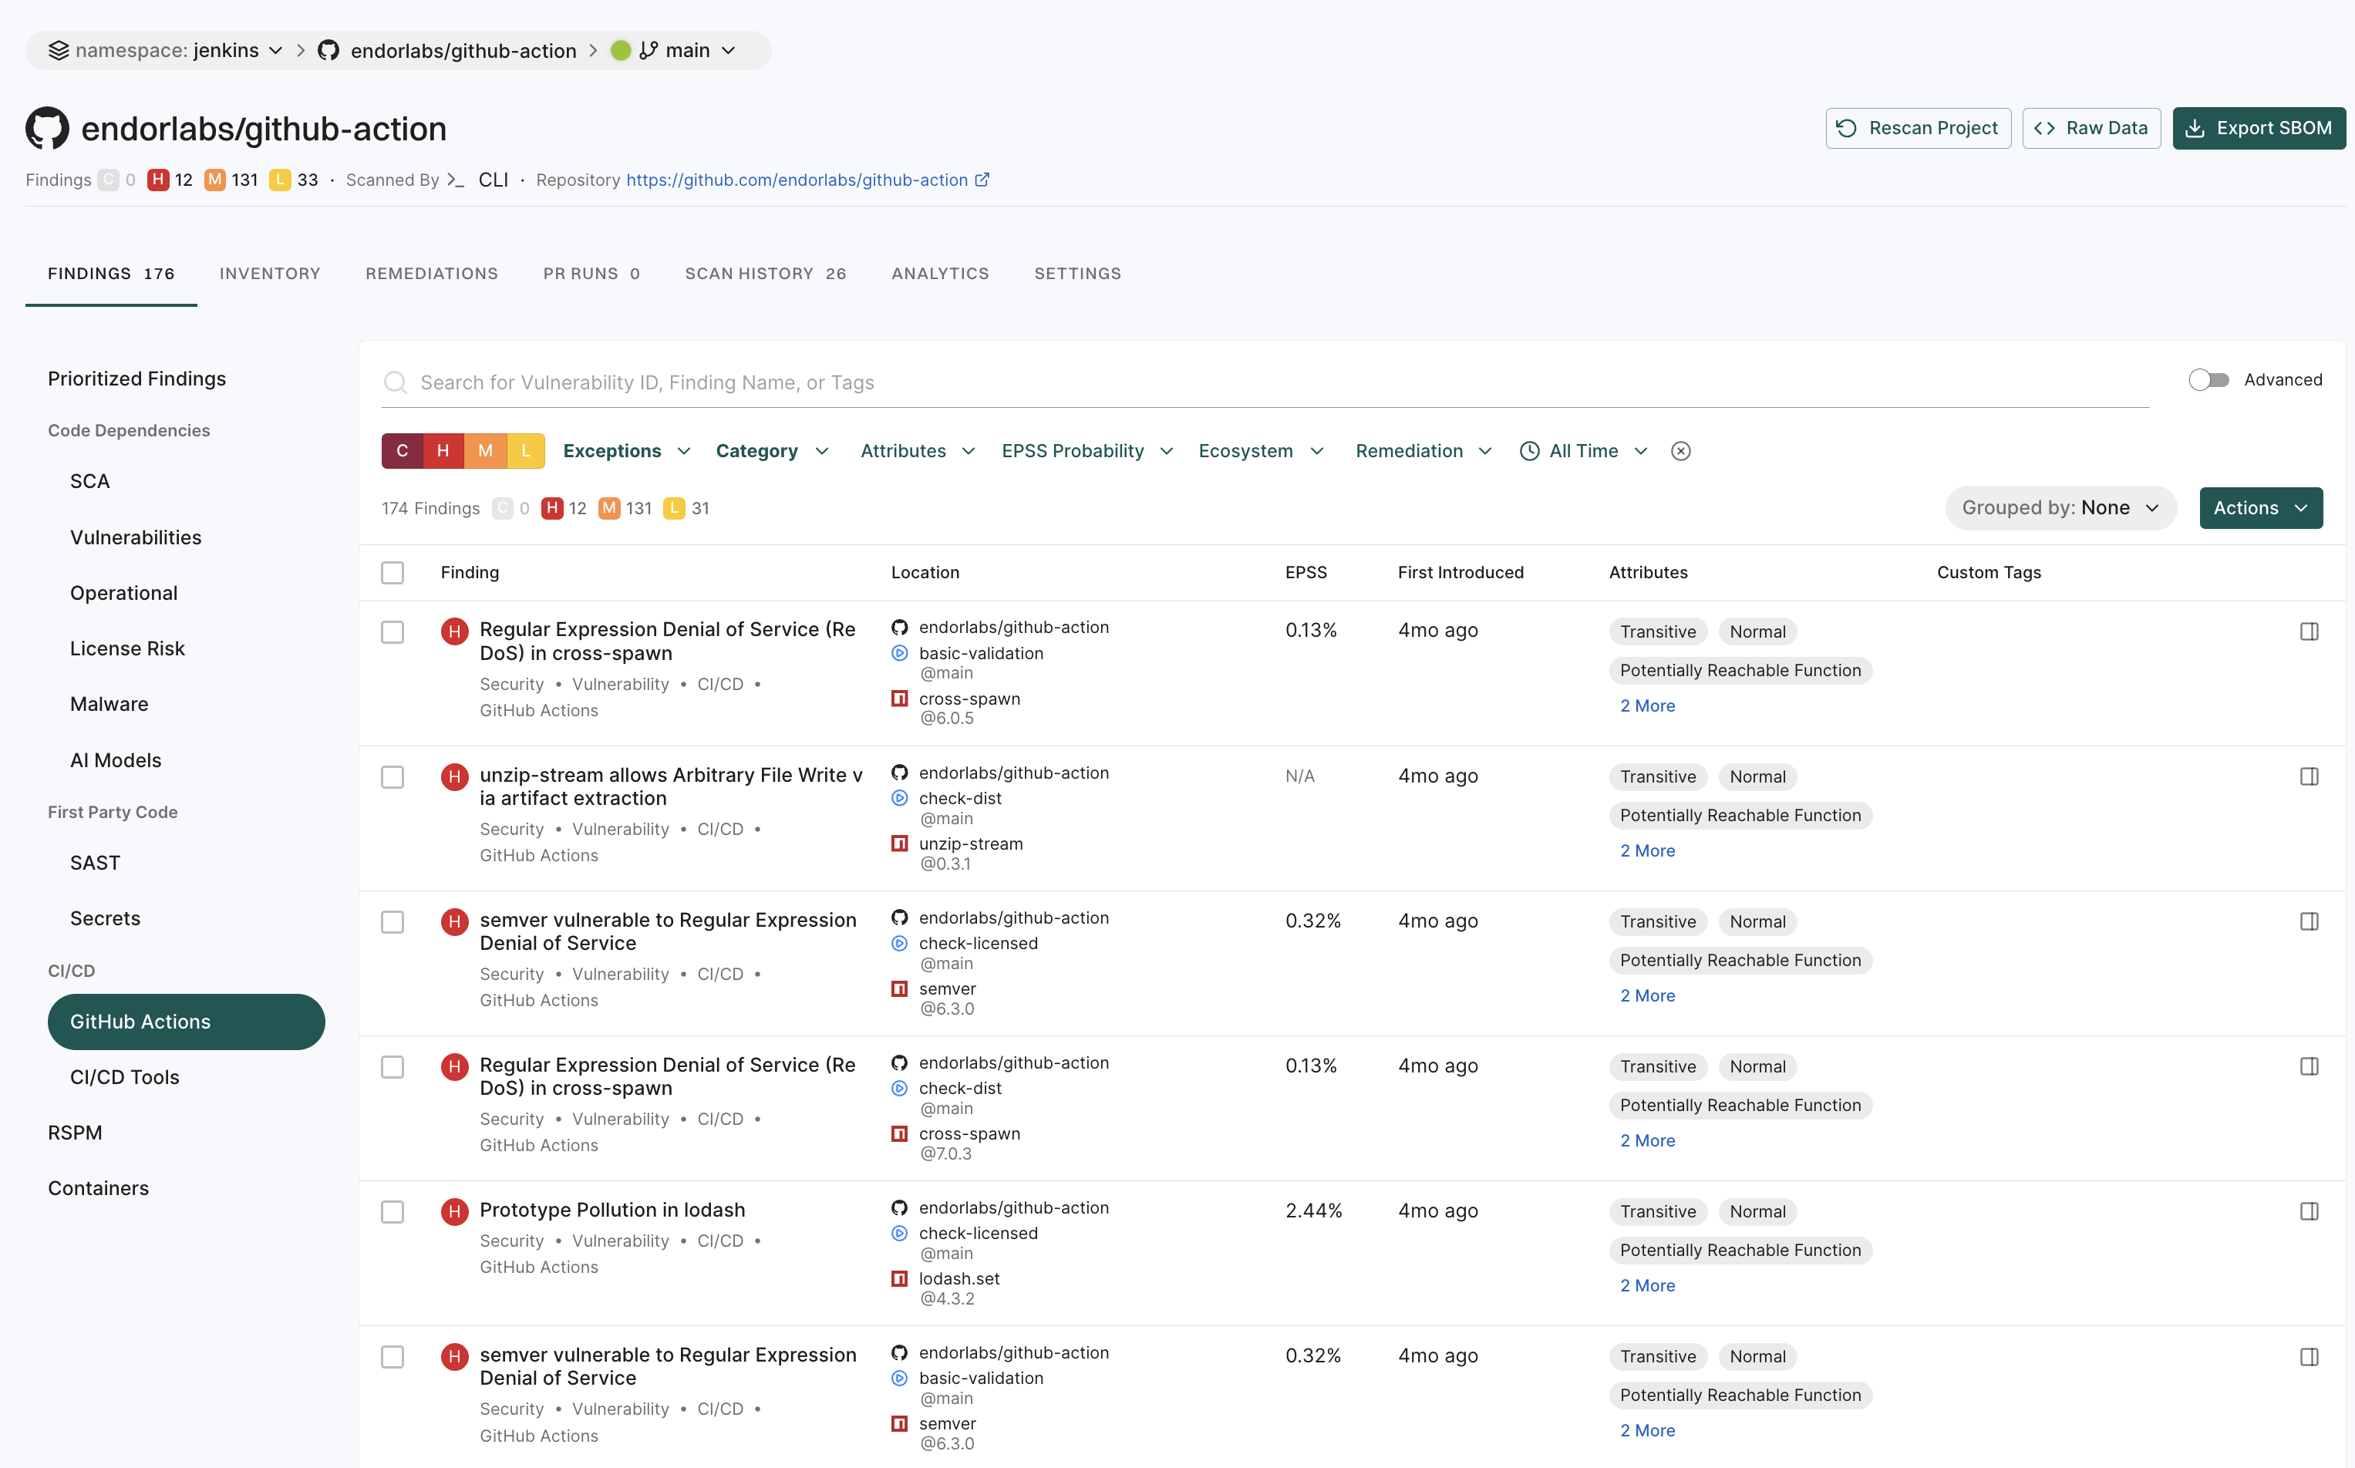Image resolution: width=2355 pixels, height=1468 pixels.
Task: Filter by High severity swatch
Action: (443, 450)
